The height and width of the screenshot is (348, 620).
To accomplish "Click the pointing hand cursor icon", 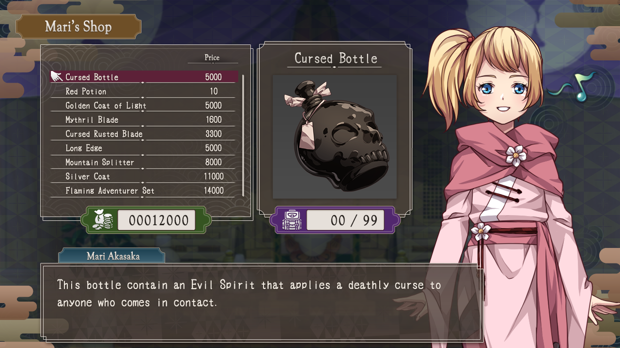I will point(57,76).
